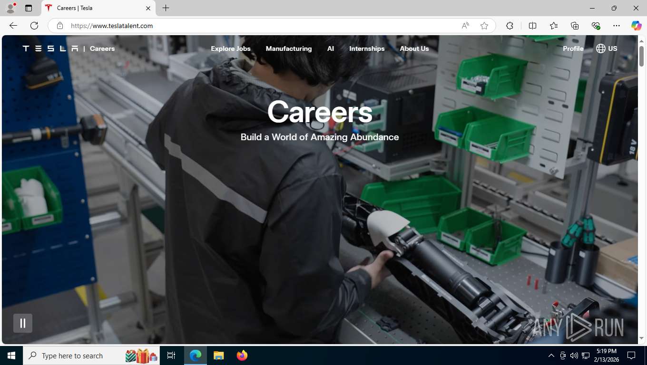Click the page scrollbar down arrow
647x365 pixels.
click(642, 338)
